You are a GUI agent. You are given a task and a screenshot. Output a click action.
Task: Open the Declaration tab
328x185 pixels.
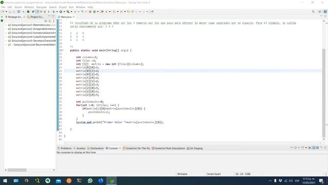point(96,149)
